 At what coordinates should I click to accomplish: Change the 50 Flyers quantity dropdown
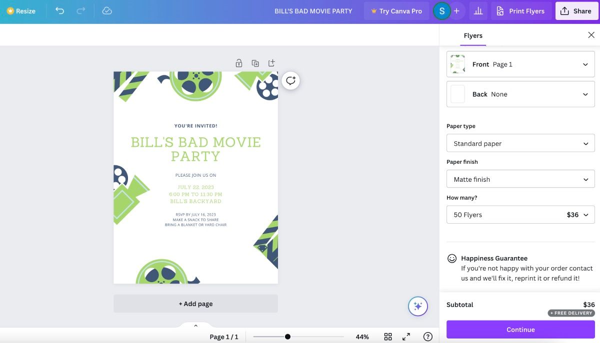(x=520, y=215)
